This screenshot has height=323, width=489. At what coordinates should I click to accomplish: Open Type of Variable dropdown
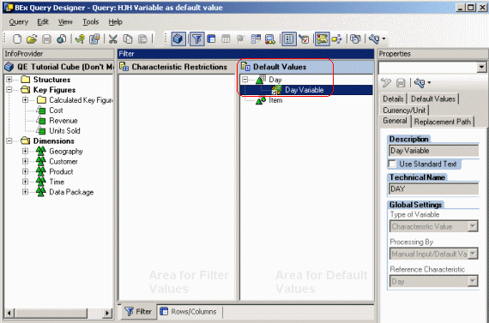click(x=473, y=226)
